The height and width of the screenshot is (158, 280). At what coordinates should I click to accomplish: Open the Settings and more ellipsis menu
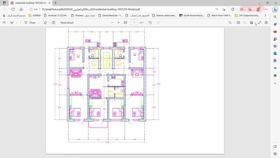266,9
